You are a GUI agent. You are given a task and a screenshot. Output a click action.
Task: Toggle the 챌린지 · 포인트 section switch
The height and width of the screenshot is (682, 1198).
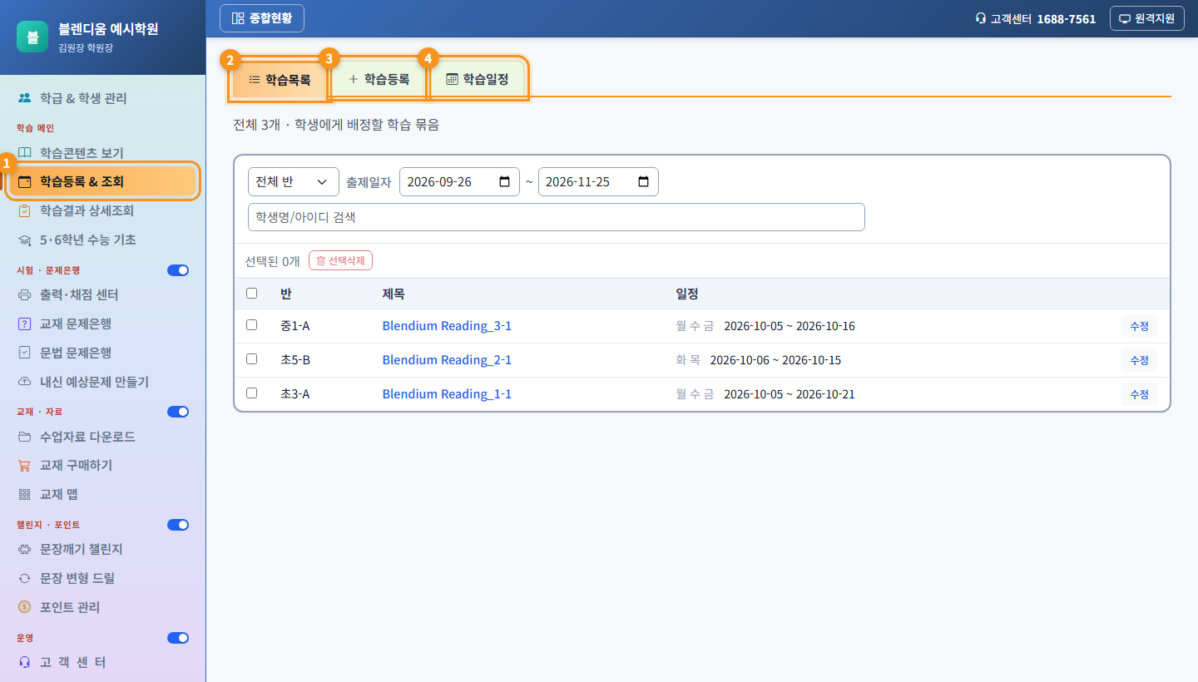pyautogui.click(x=178, y=525)
